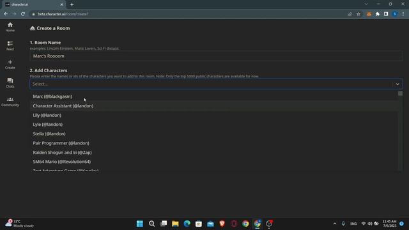Open File Explorer from the taskbar
This screenshot has width=409, height=230.
point(175,224)
